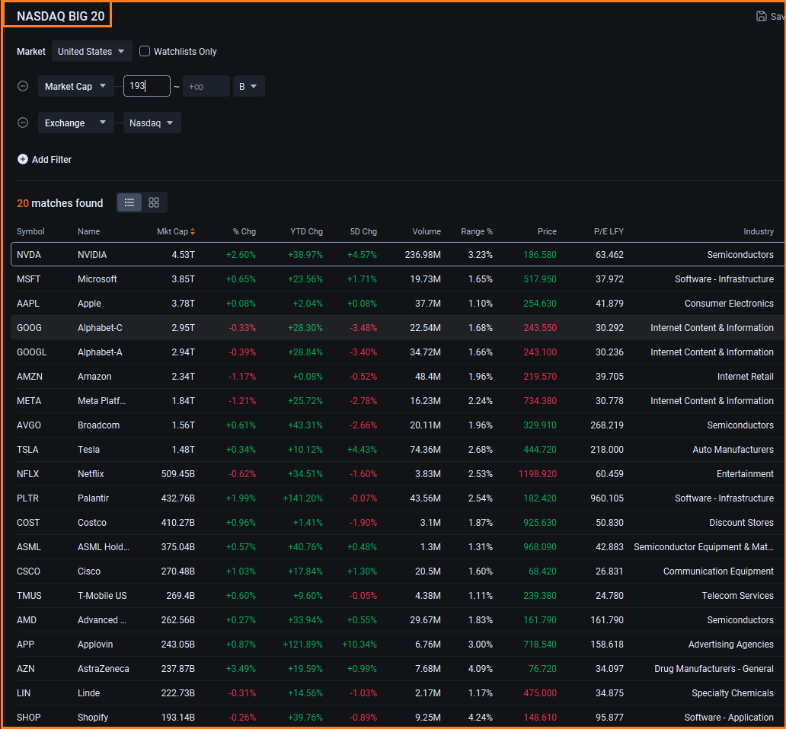Image resolution: width=786 pixels, height=729 pixels.
Task: Sort table by Volume column header
Action: coord(427,231)
